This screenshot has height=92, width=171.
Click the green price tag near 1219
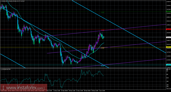click(168, 11)
